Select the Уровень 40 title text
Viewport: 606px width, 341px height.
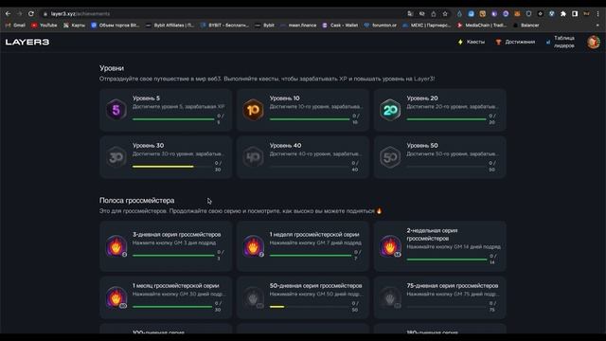pos(285,145)
